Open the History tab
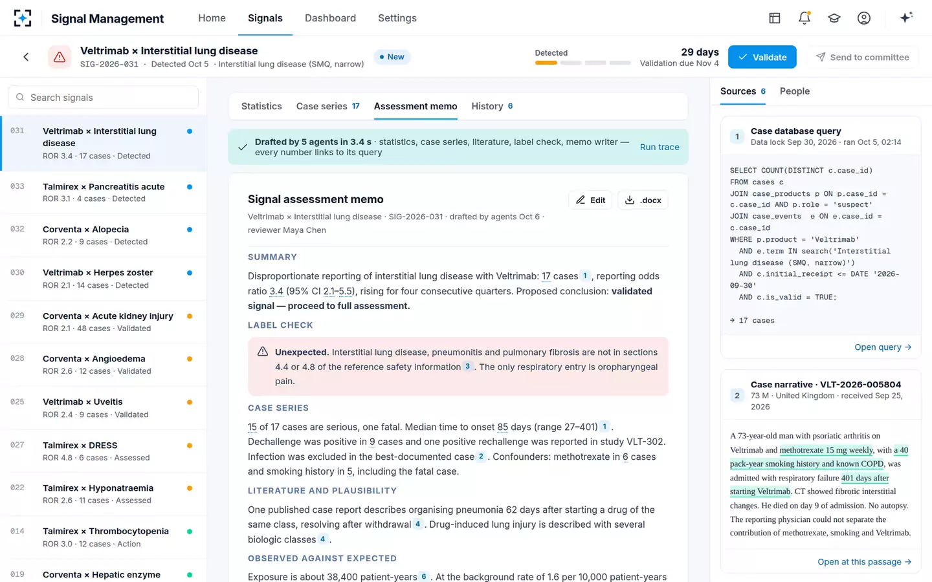Screen dimensions: 932x582 click(492, 106)
